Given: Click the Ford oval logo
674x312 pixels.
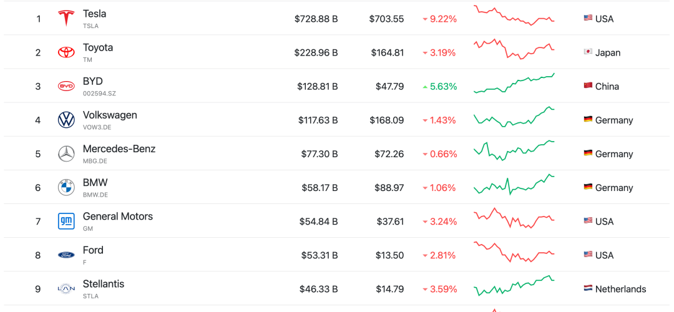Looking at the screenshot, I should (66, 255).
